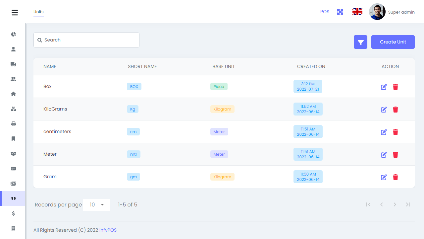Delete the KiloGrams unit

click(x=395, y=110)
